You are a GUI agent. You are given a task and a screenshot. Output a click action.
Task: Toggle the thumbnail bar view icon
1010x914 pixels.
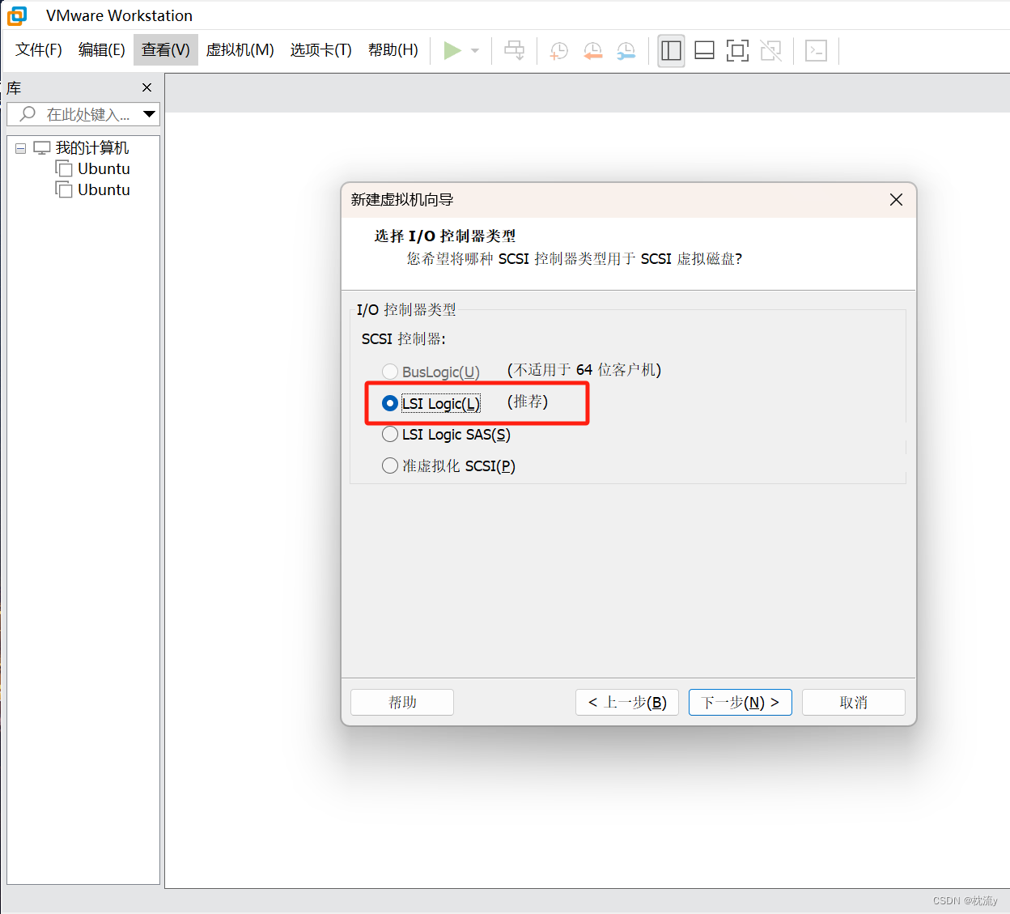(704, 50)
